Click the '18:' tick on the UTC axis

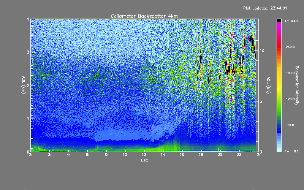[x=201, y=155]
